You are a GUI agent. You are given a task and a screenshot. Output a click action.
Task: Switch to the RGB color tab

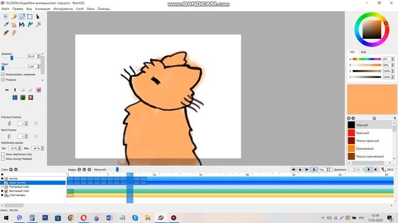[x=363, y=52]
